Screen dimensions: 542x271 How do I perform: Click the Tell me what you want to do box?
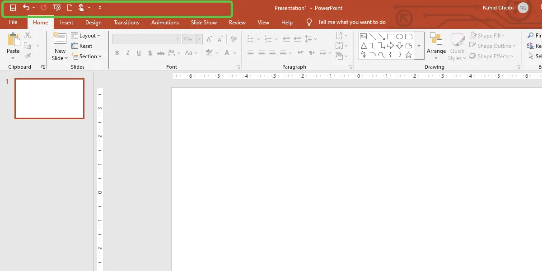[347, 22]
